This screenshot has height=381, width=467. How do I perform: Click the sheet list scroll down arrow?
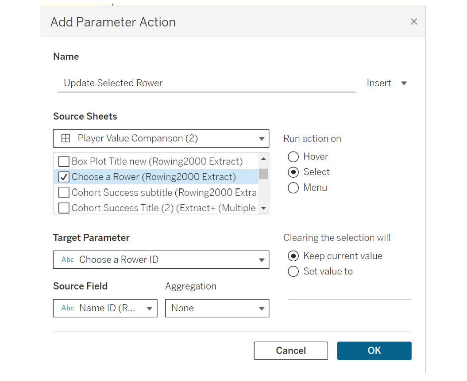(263, 208)
